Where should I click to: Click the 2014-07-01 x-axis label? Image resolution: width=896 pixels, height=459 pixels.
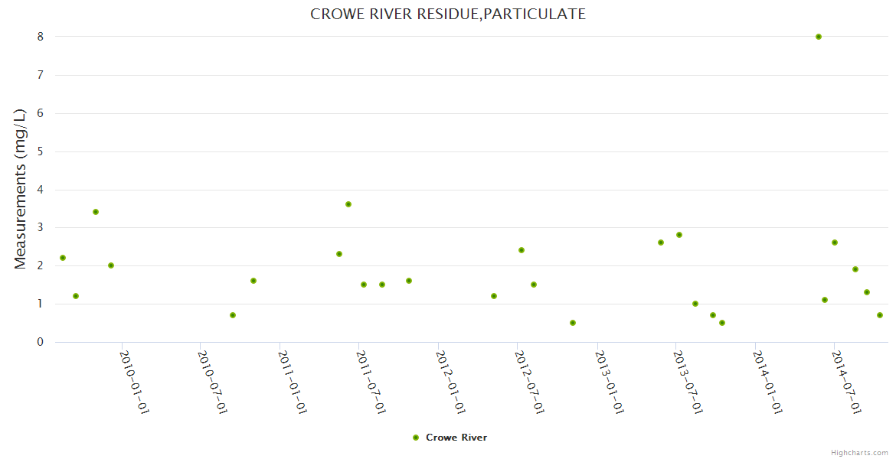[847, 382]
